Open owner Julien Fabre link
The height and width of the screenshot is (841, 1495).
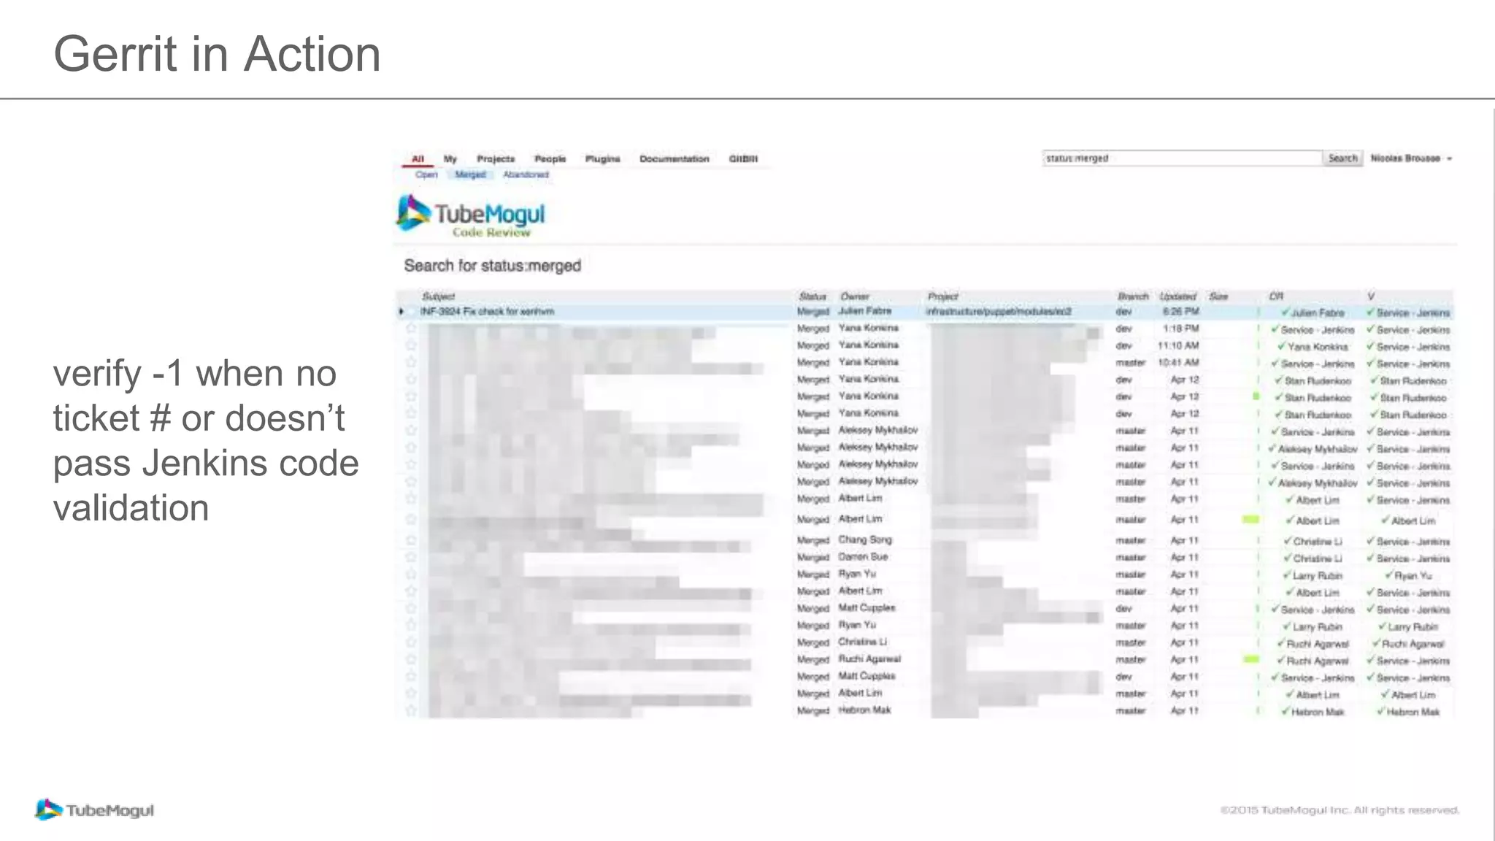point(864,311)
